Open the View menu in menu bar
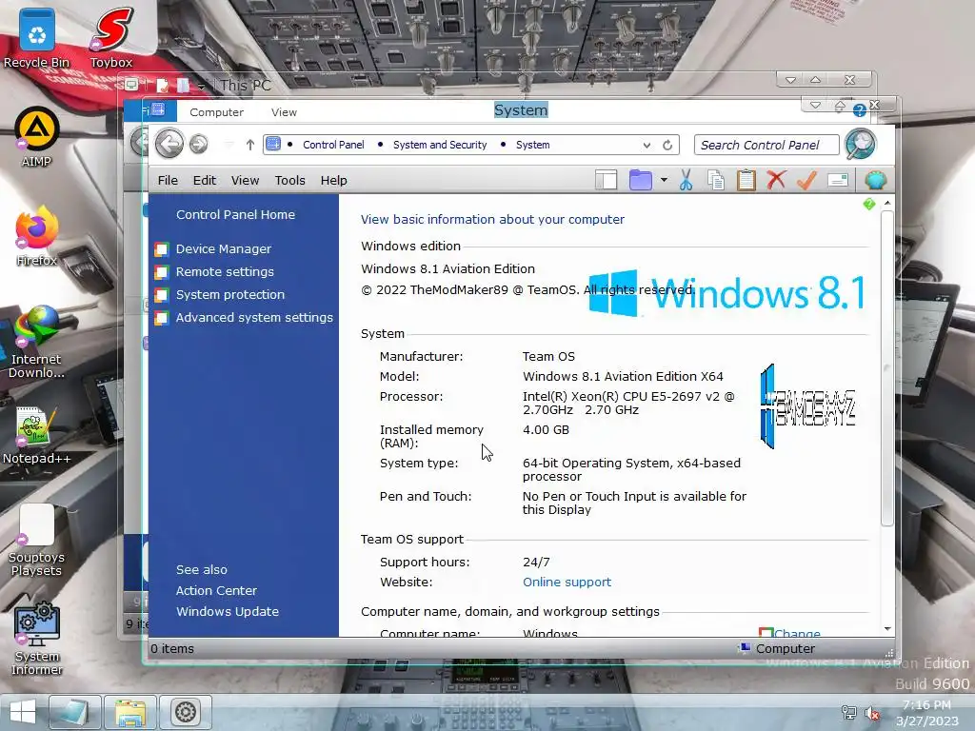This screenshot has width=975, height=731. click(245, 180)
